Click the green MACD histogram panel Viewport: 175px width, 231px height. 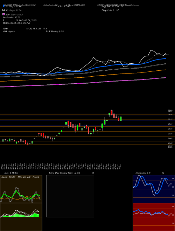tap(21, 217)
